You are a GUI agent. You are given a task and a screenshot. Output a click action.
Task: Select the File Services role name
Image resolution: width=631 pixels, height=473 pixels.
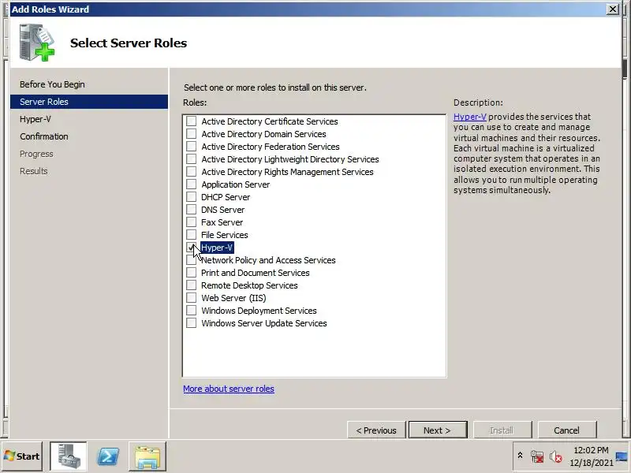pyautogui.click(x=225, y=234)
